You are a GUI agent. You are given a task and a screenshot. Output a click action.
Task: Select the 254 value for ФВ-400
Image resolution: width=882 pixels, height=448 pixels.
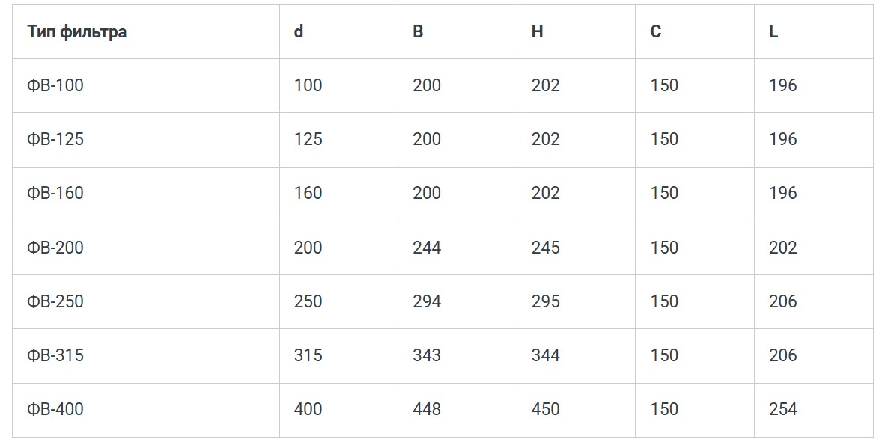783,409
